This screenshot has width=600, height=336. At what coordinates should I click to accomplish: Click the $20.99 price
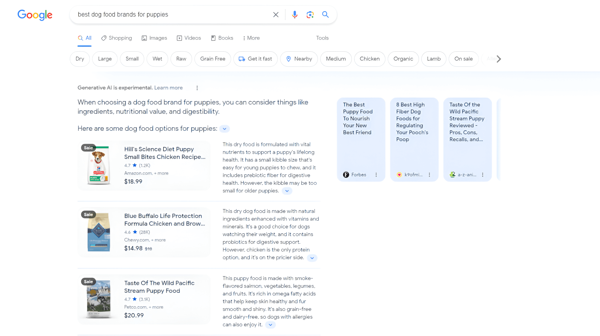tap(134, 315)
